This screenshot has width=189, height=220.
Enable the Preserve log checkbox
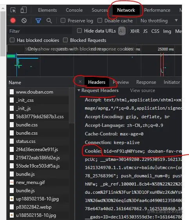click(63, 20)
